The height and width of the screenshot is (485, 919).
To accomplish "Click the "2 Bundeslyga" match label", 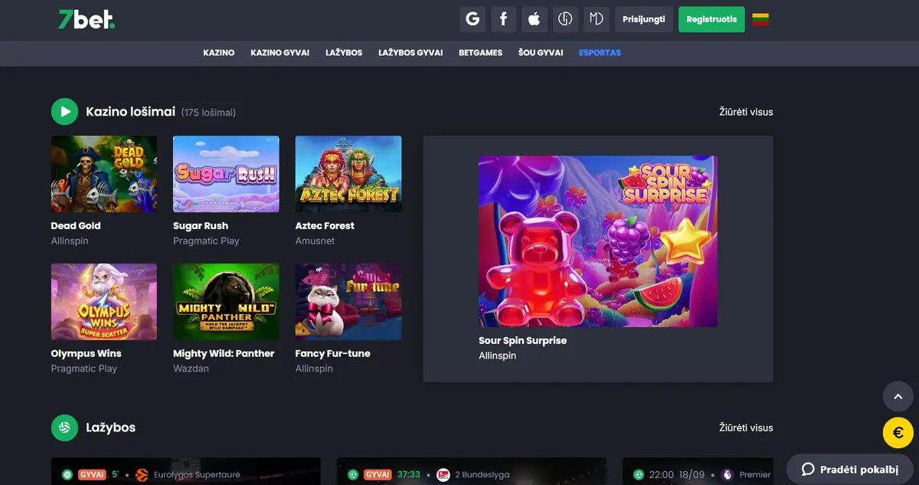I will pyautogui.click(x=483, y=475).
